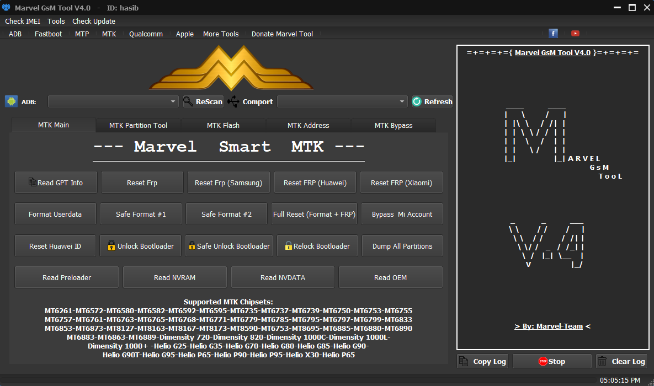Screen dimensions: 654x386
Task: Maximize the Marvel GsM Tool window
Action: 632,8
